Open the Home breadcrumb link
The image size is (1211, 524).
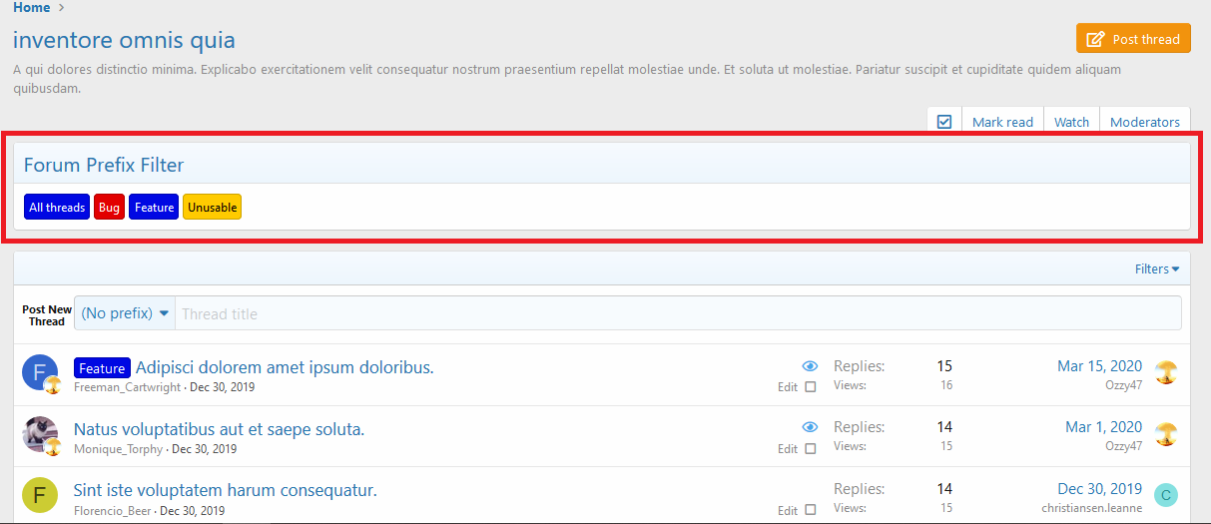(31, 8)
